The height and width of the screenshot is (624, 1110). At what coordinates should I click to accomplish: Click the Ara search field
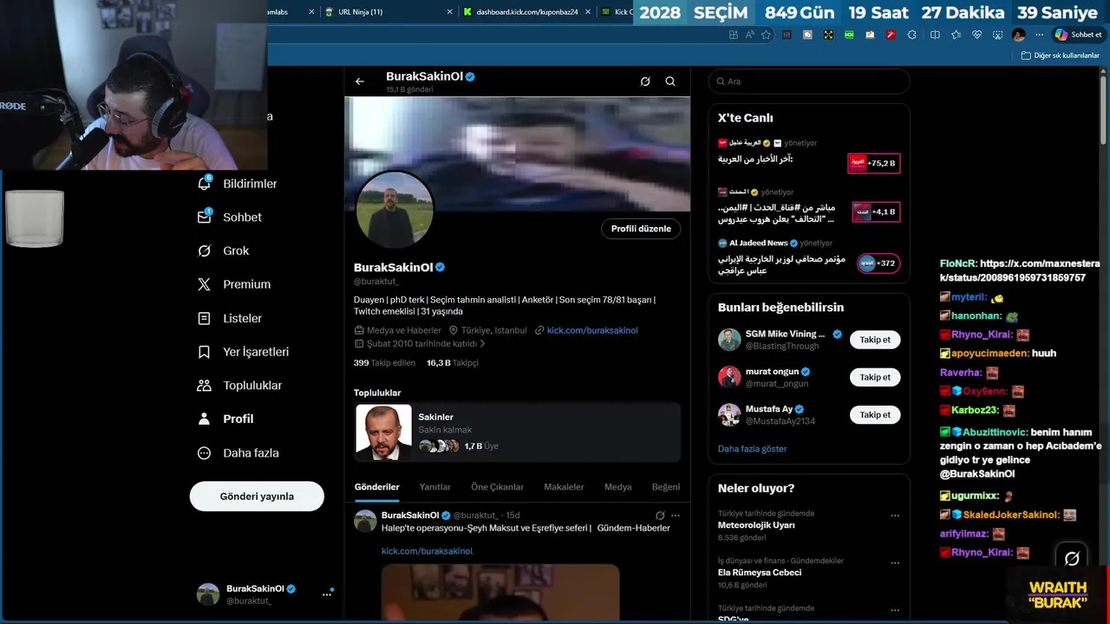pos(809,81)
